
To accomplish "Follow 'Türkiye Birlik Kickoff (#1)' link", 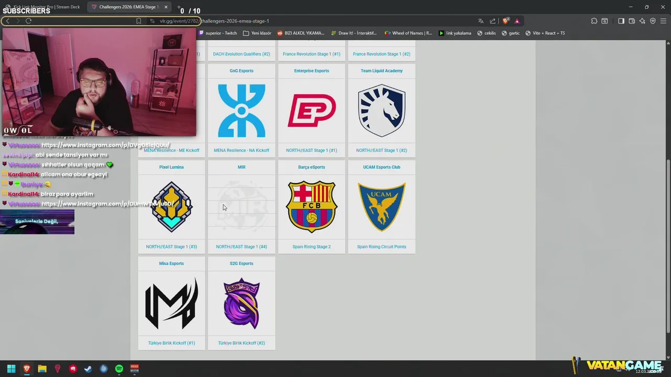I will (x=171, y=343).
